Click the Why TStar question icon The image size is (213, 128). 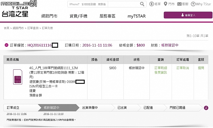click(193, 4)
